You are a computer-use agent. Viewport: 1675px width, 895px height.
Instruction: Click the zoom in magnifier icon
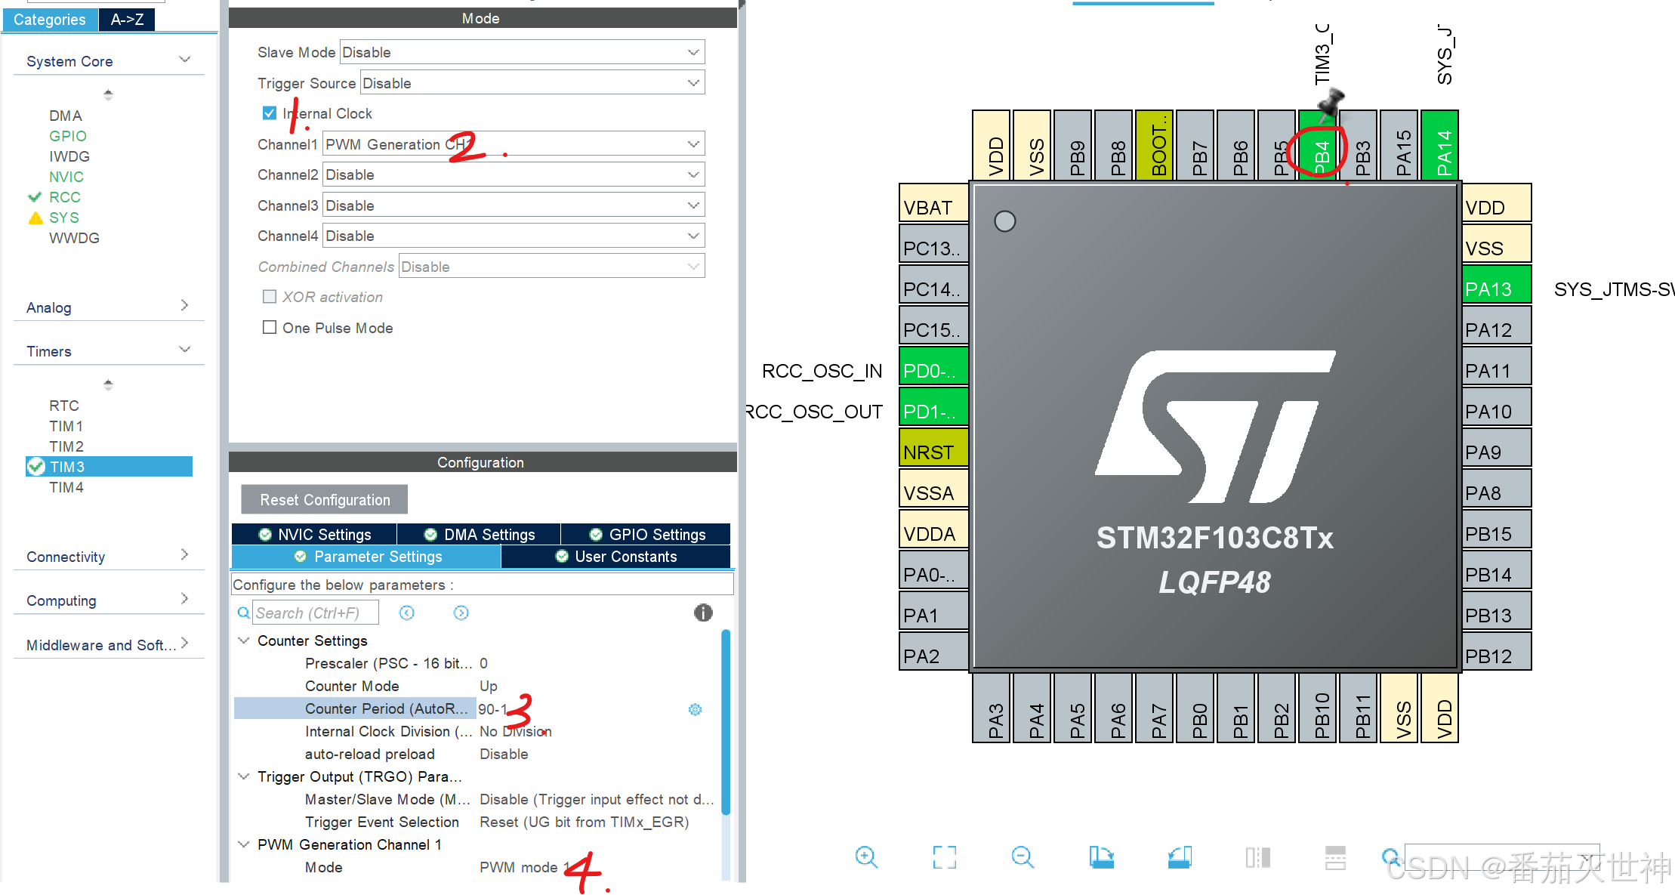(866, 856)
